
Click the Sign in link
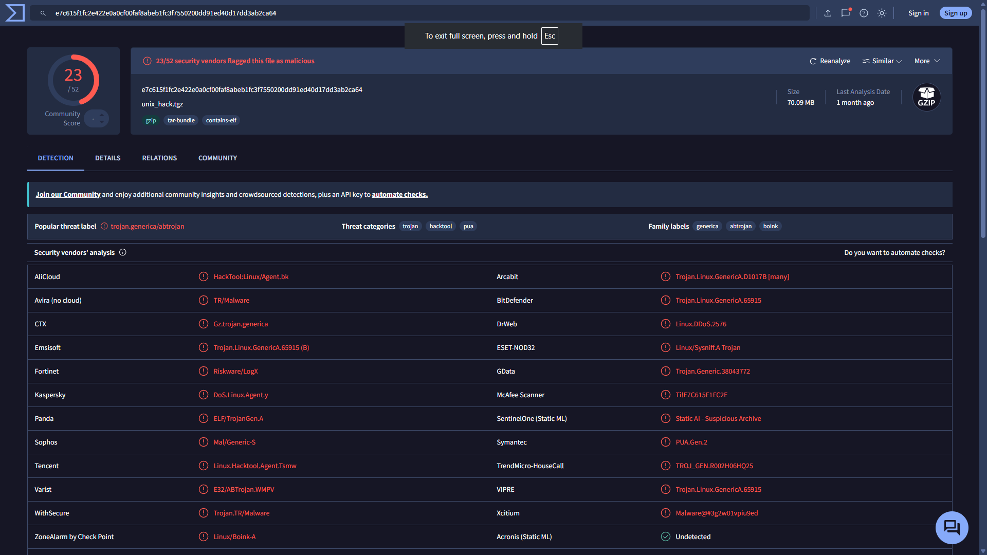(x=919, y=13)
